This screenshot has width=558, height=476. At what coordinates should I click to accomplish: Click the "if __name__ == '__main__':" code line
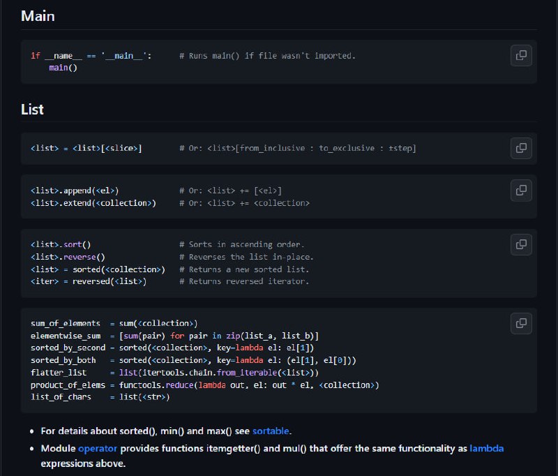coord(91,56)
